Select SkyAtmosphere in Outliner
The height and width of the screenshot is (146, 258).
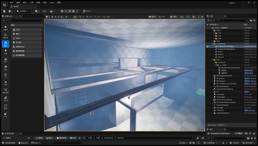222,105
